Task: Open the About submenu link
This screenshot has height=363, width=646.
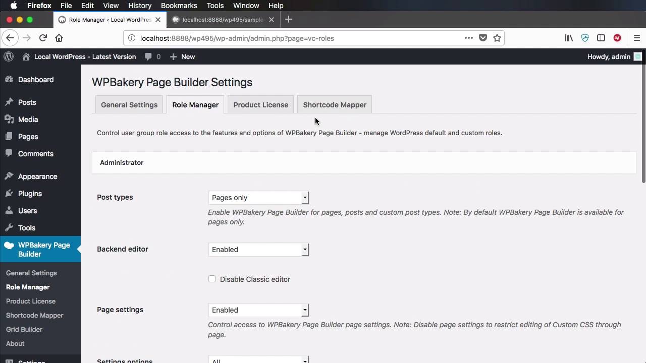Action: [x=15, y=343]
